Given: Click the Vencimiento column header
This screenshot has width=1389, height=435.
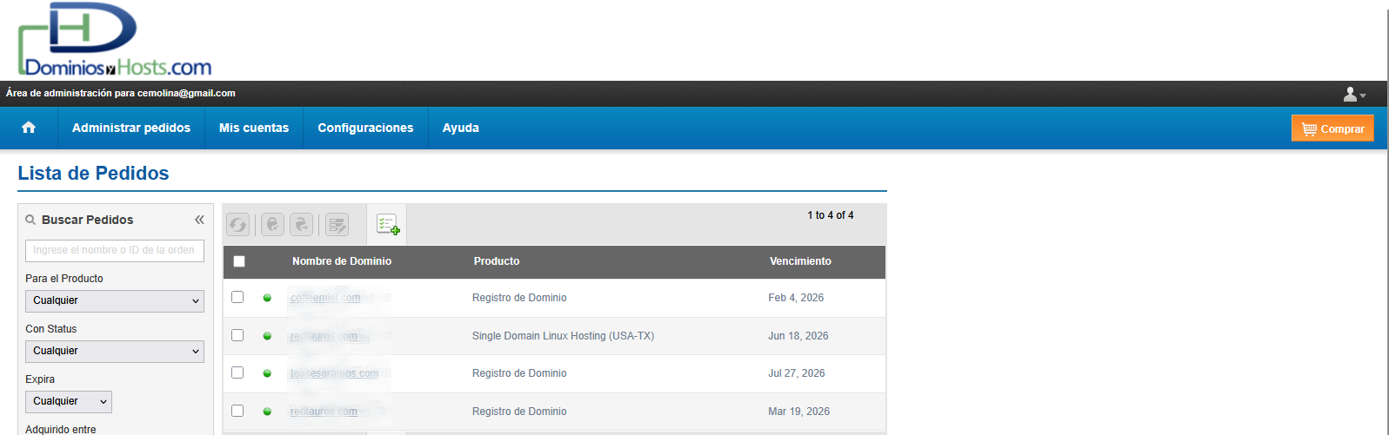Looking at the screenshot, I should click(x=800, y=261).
